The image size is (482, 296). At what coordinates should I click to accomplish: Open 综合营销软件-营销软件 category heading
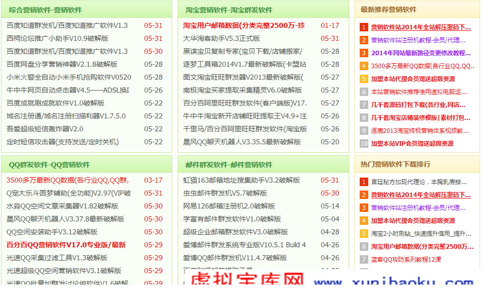tap(45, 10)
